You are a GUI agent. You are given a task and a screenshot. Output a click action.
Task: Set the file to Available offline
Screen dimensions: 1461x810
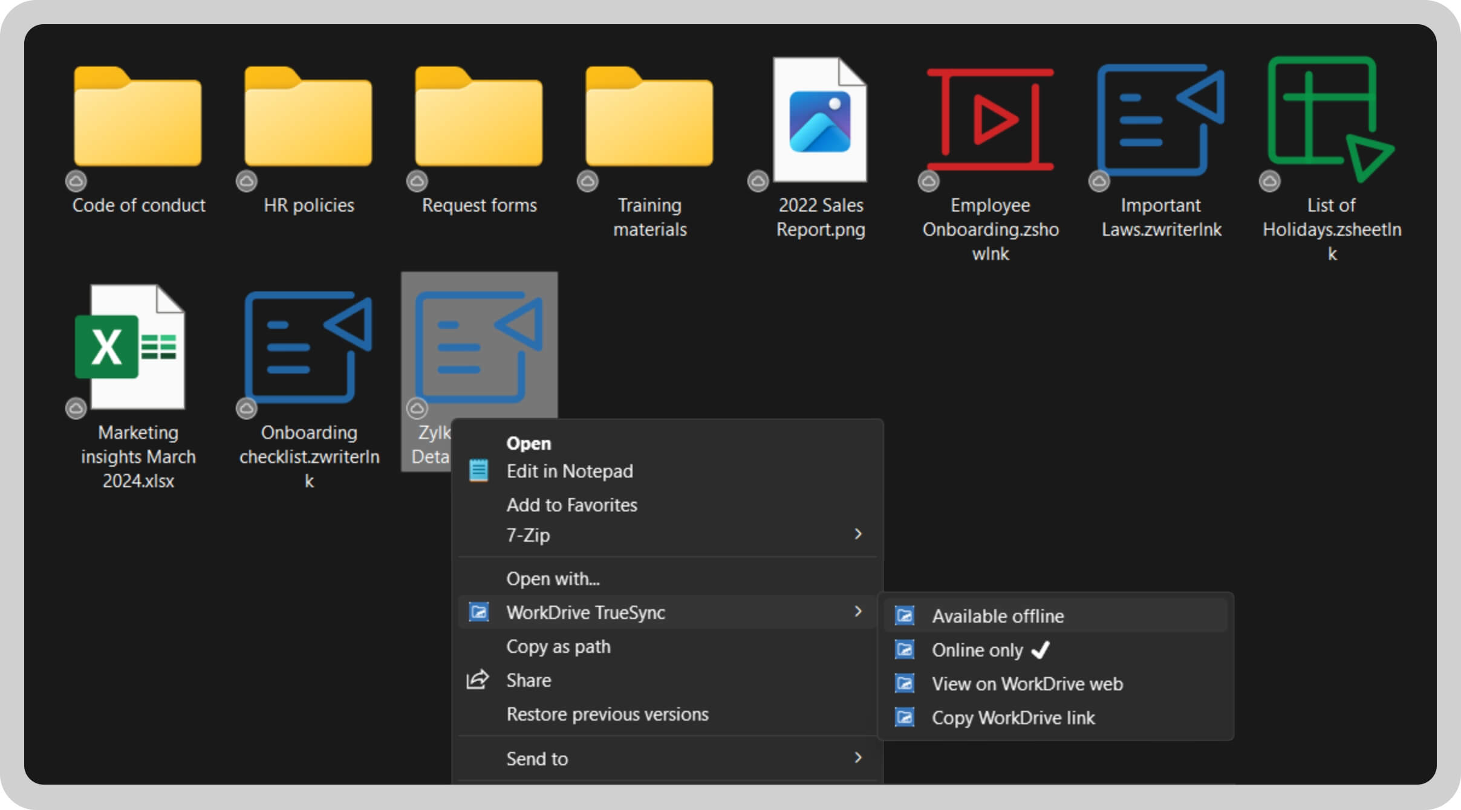(x=998, y=616)
